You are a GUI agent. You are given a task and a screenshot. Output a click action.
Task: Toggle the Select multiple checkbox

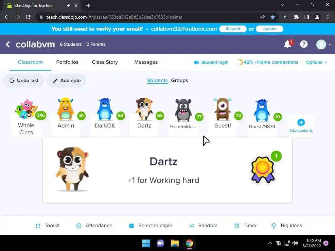[x=132, y=226]
